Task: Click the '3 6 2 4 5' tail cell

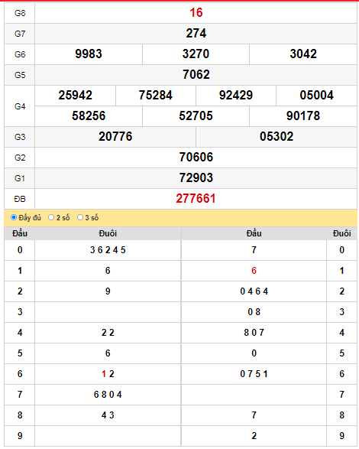Action: pos(108,250)
